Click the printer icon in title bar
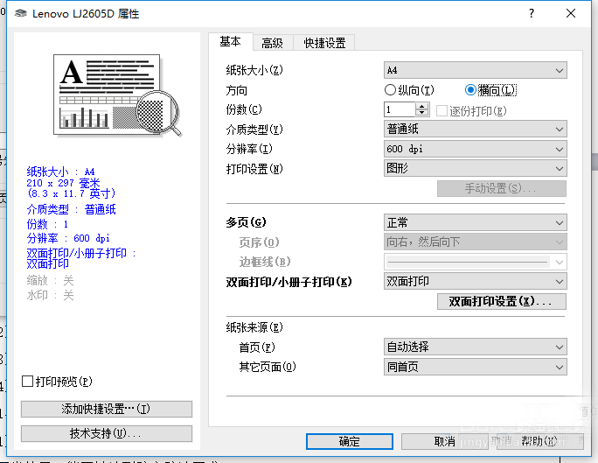 [21, 13]
